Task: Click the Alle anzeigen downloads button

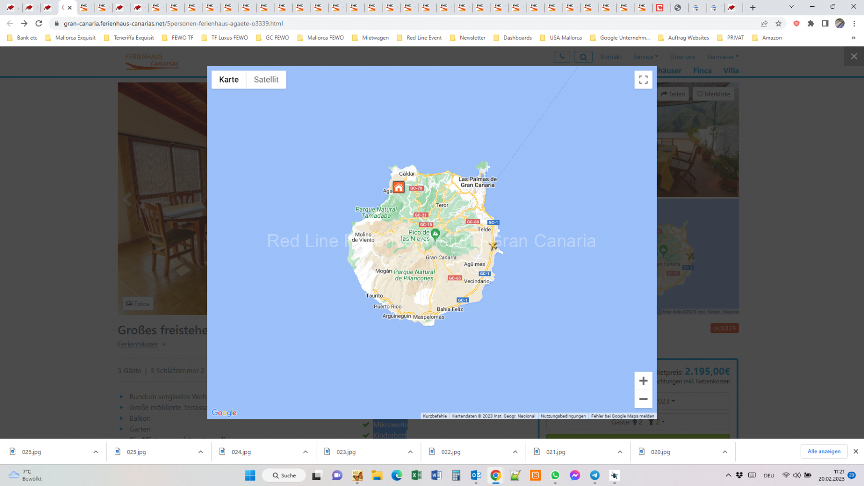Action: [x=824, y=451]
